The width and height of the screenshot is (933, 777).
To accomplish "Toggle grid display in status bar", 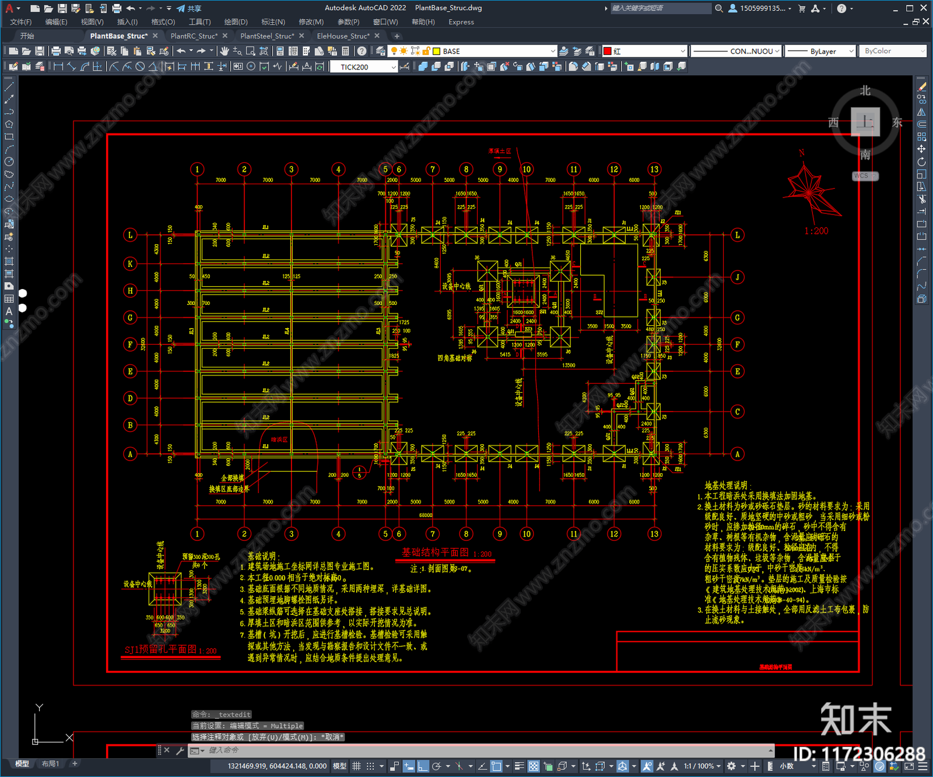I will [x=356, y=766].
